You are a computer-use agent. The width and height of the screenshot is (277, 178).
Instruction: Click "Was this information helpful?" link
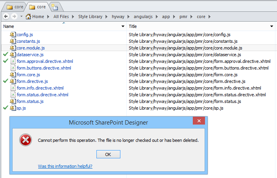(x=65, y=166)
